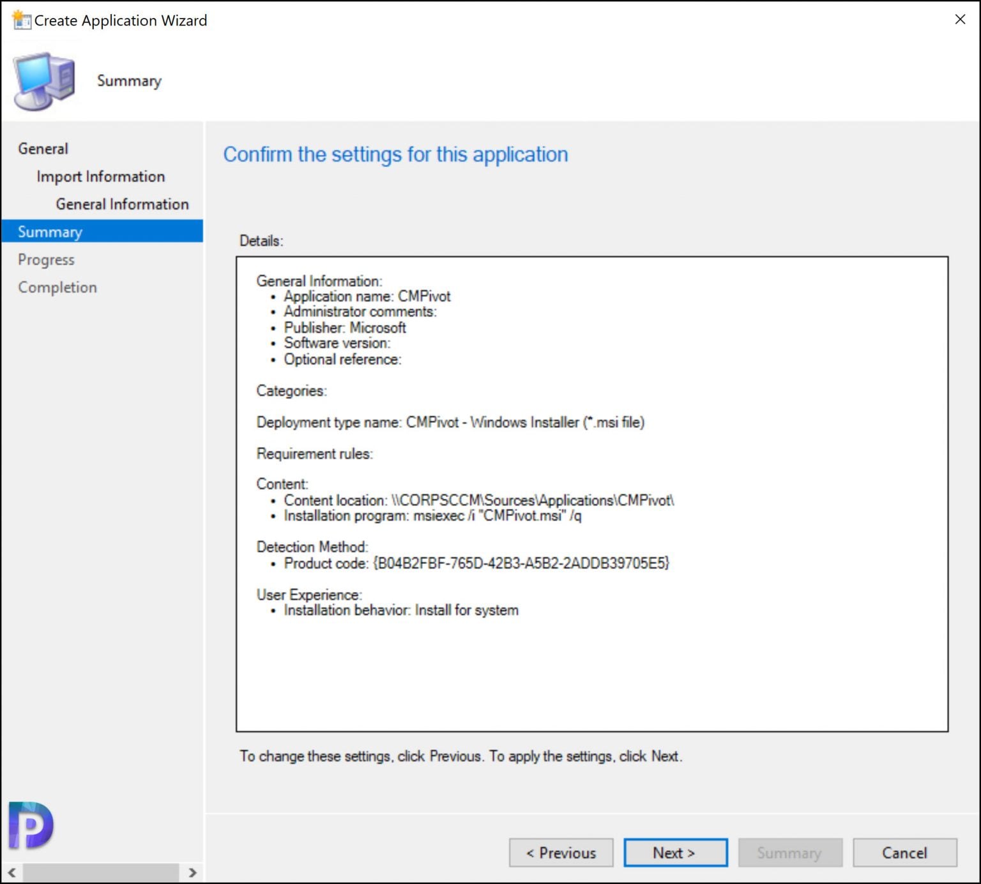
Task: Click the Requirement rules heading
Action: click(315, 453)
